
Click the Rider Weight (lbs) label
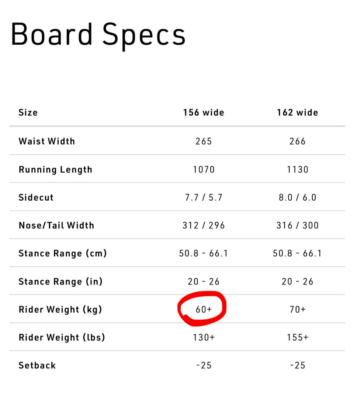click(x=62, y=337)
